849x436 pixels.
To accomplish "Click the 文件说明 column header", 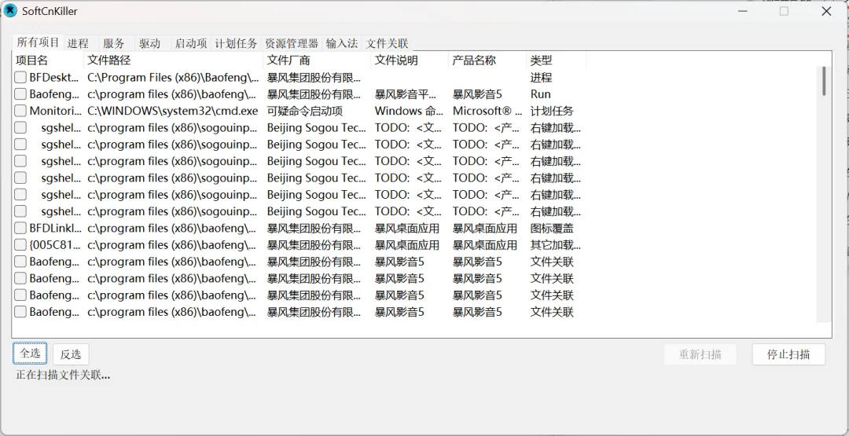I will tap(410, 60).
